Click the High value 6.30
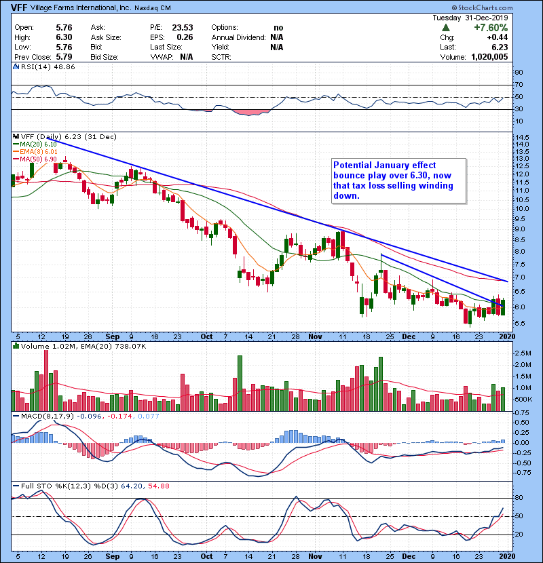Viewport: 543px width, 563px height. [x=64, y=37]
